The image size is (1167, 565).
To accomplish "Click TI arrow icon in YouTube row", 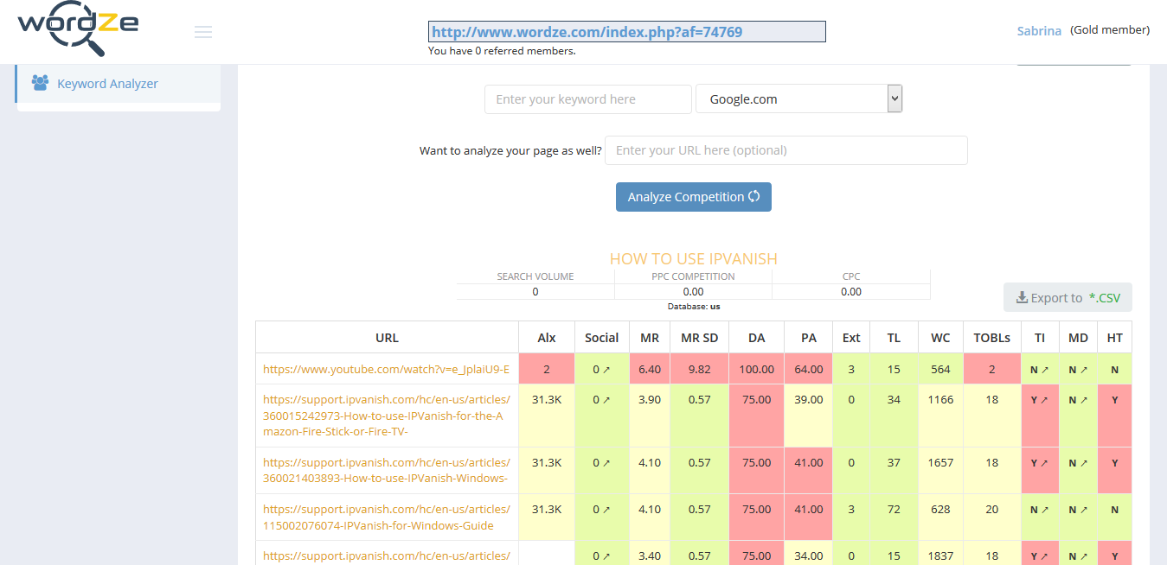I will [1045, 370].
